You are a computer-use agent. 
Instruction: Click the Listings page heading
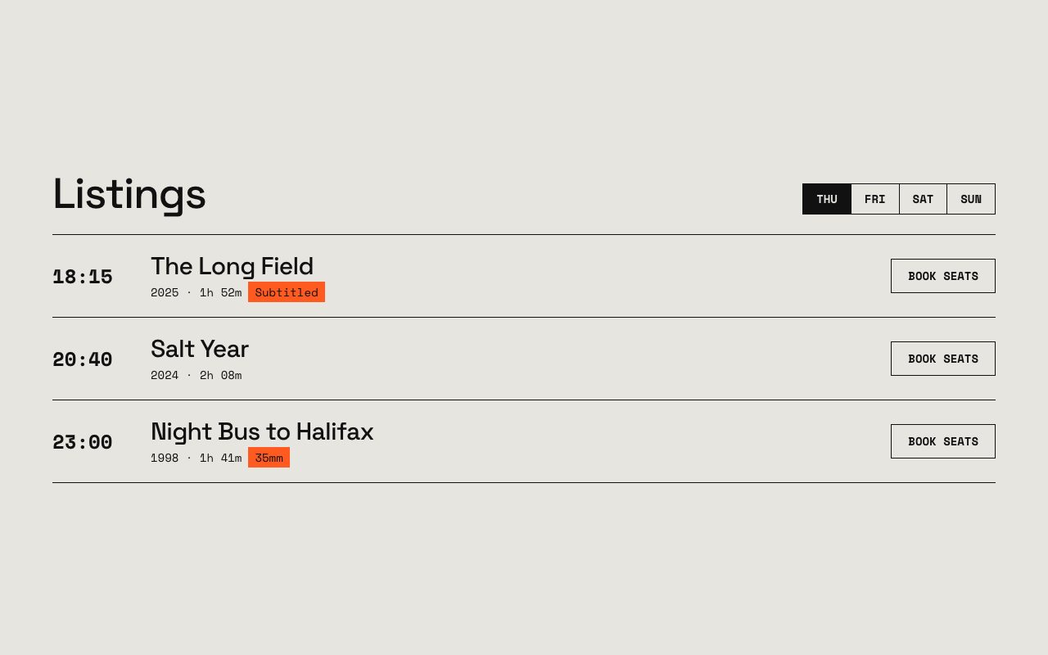click(129, 195)
